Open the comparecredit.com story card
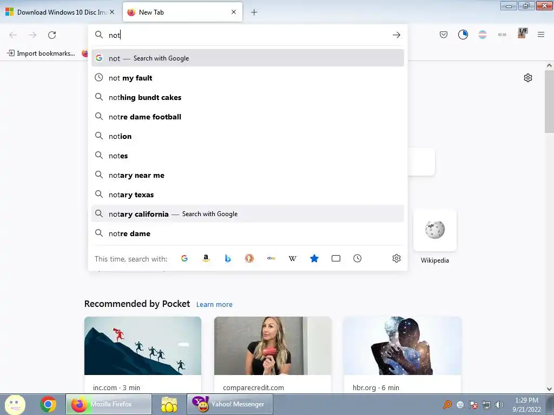The image size is (554, 415). click(x=273, y=354)
